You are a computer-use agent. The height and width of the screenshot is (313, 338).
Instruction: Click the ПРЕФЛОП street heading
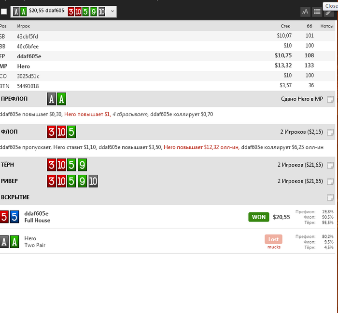[x=14, y=99]
